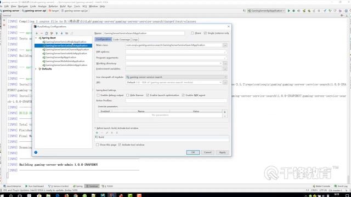Select the Build task in the before launch list
Image resolution: width=351 pixels, height=197 pixels.
[162, 137]
